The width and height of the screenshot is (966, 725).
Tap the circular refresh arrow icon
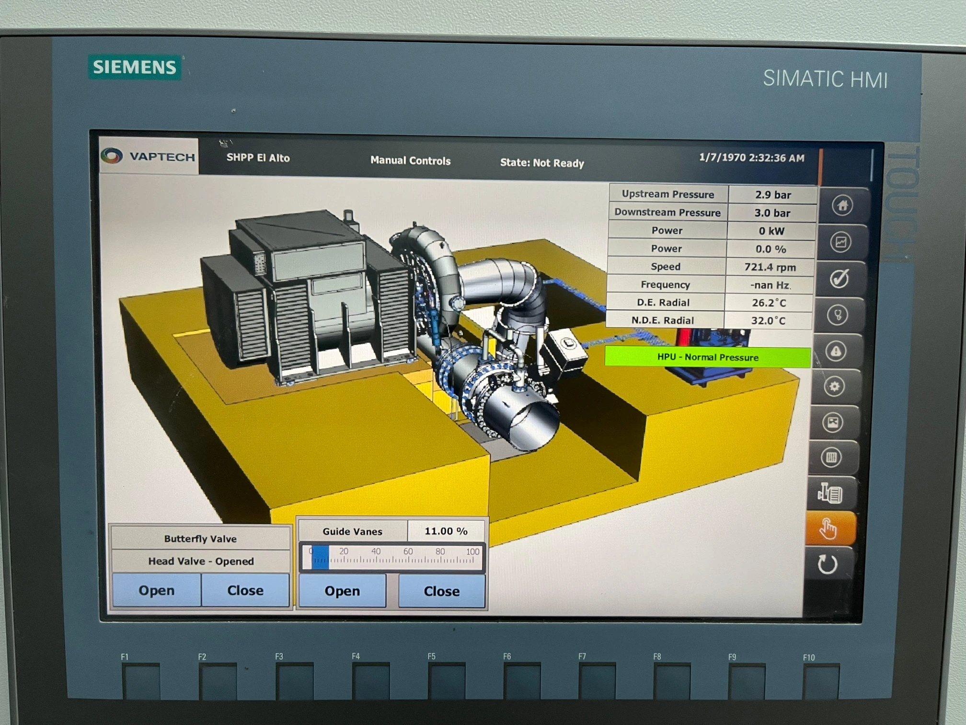(828, 564)
